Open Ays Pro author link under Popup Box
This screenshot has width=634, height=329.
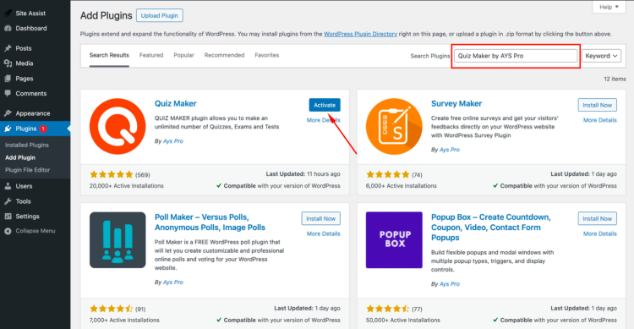coord(450,284)
